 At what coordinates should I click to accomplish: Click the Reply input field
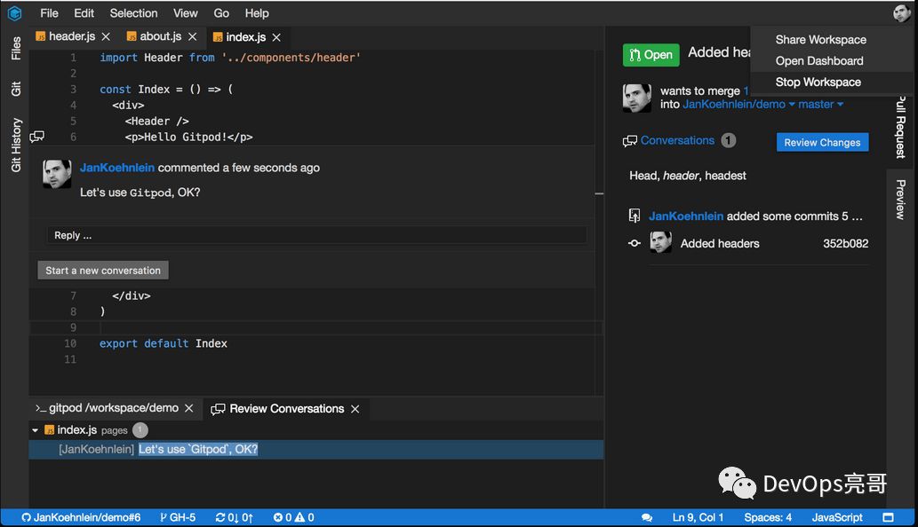316,235
